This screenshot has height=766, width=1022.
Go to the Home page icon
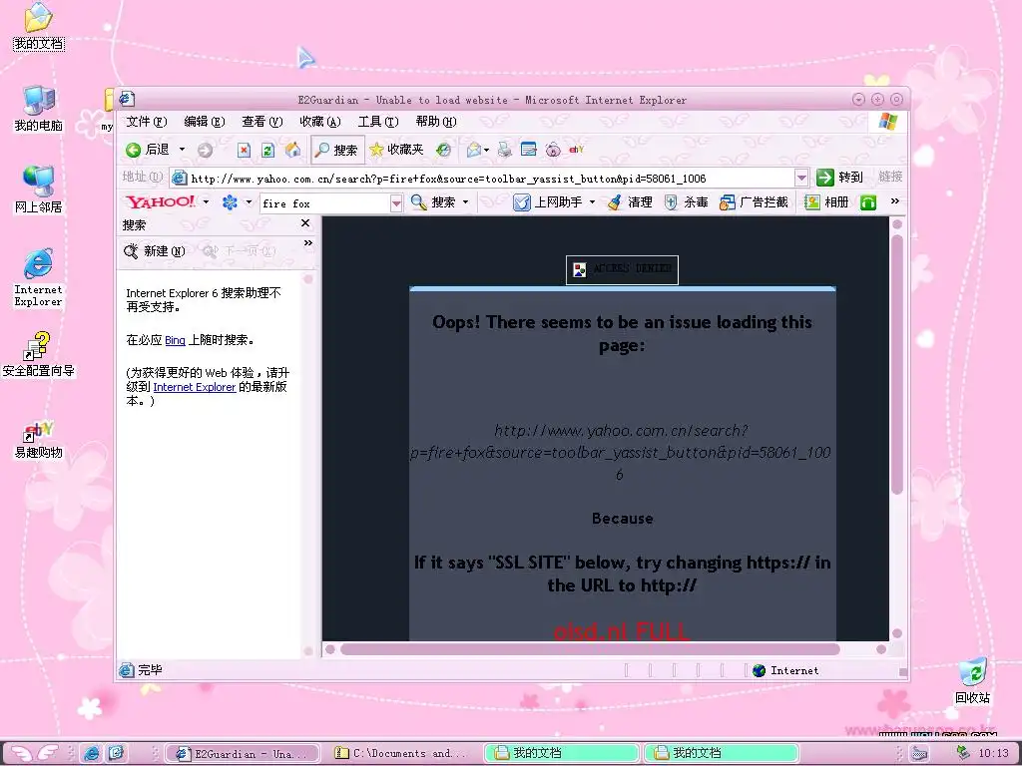(293, 150)
